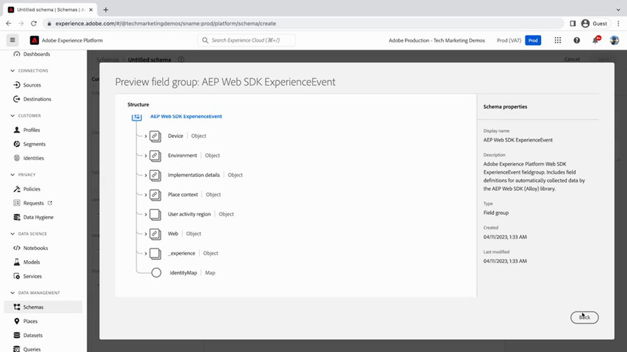The height and width of the screenshot is (352, 627).
Task: Expand the Device object chevron
Action: click(145, 136)
